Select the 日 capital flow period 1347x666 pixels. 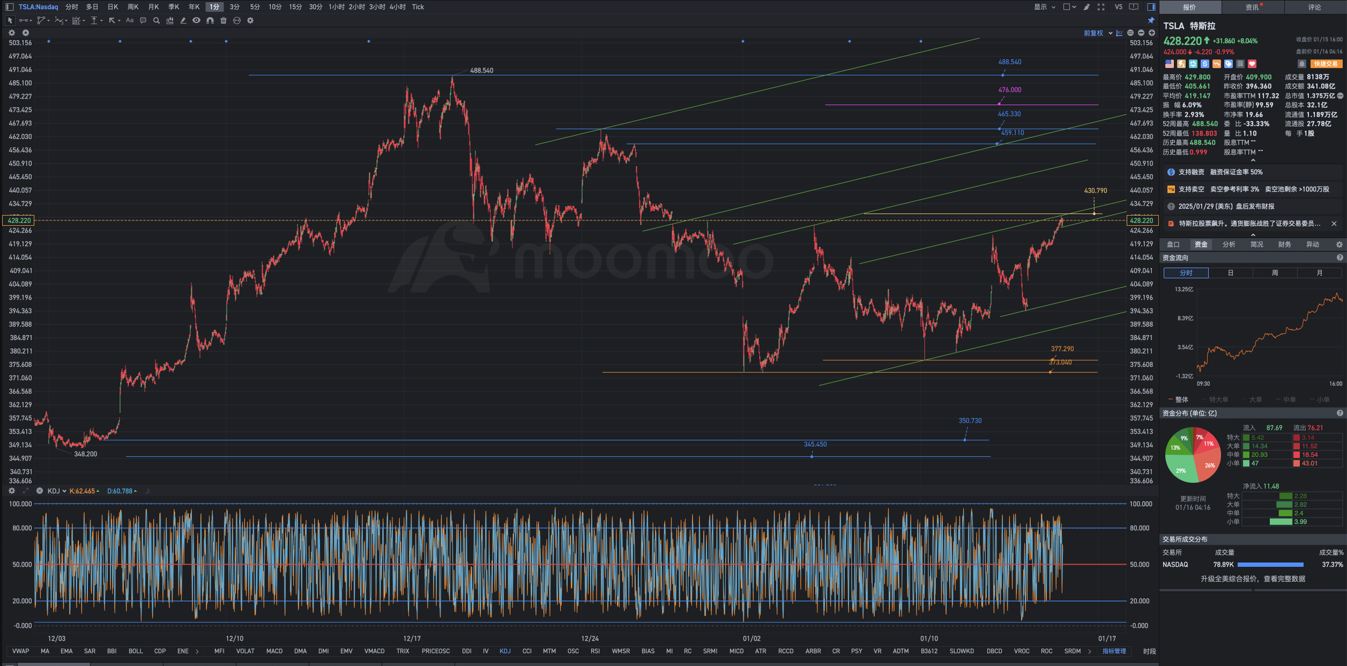(1231, 273)
